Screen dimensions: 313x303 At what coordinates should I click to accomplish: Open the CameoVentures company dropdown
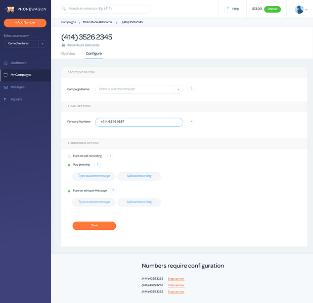[x=25, y=43]
